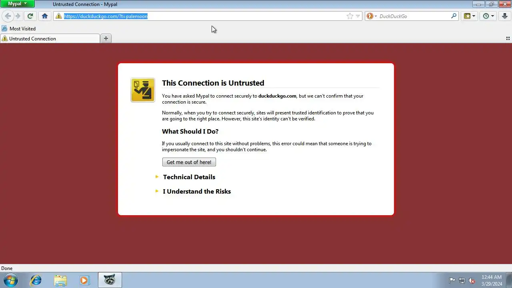
Task: Minimize the Mypal window
Action: pos(478,4)
